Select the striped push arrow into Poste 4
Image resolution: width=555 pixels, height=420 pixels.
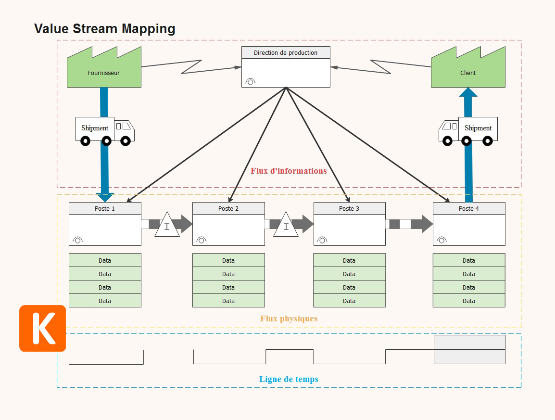pyautogui.click(x=409, y=224)
